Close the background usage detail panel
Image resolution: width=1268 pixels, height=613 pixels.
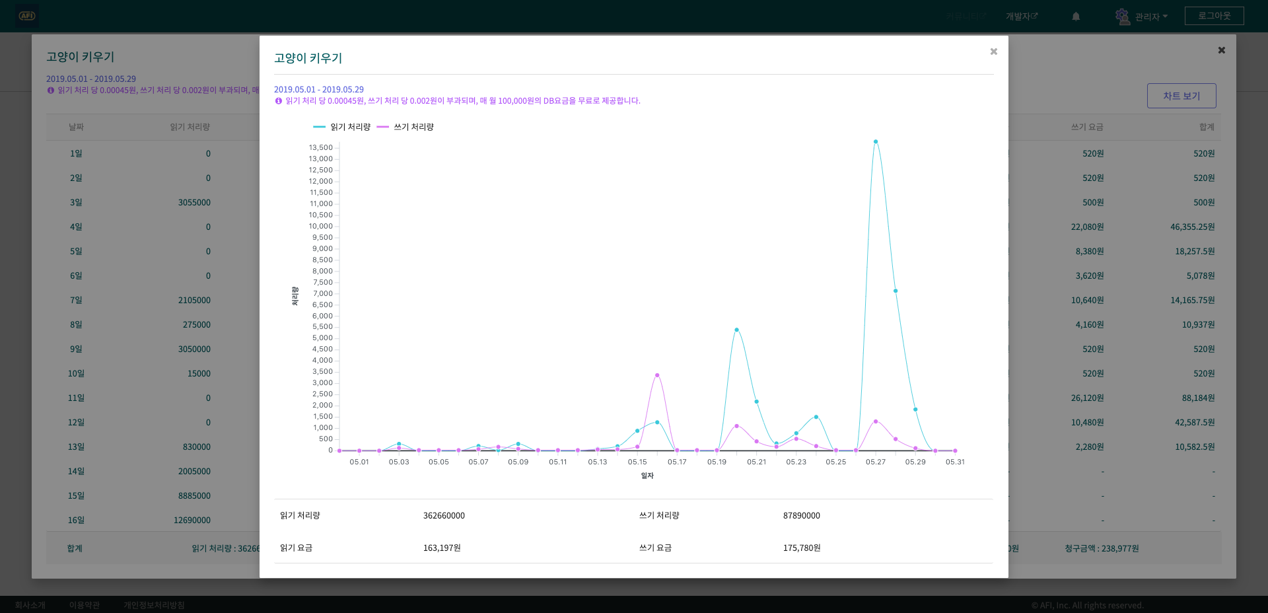point(1222,50)
